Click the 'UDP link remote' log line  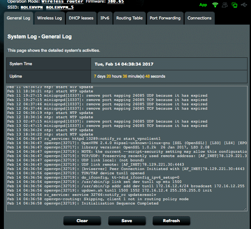pyautogui.click(x=95, y=164)
